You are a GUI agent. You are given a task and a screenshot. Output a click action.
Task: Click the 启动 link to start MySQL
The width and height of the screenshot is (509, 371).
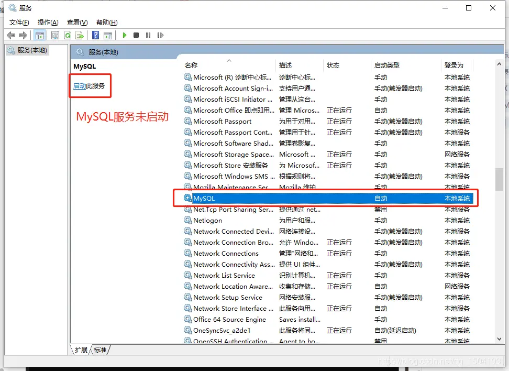(x=80, y=86)
